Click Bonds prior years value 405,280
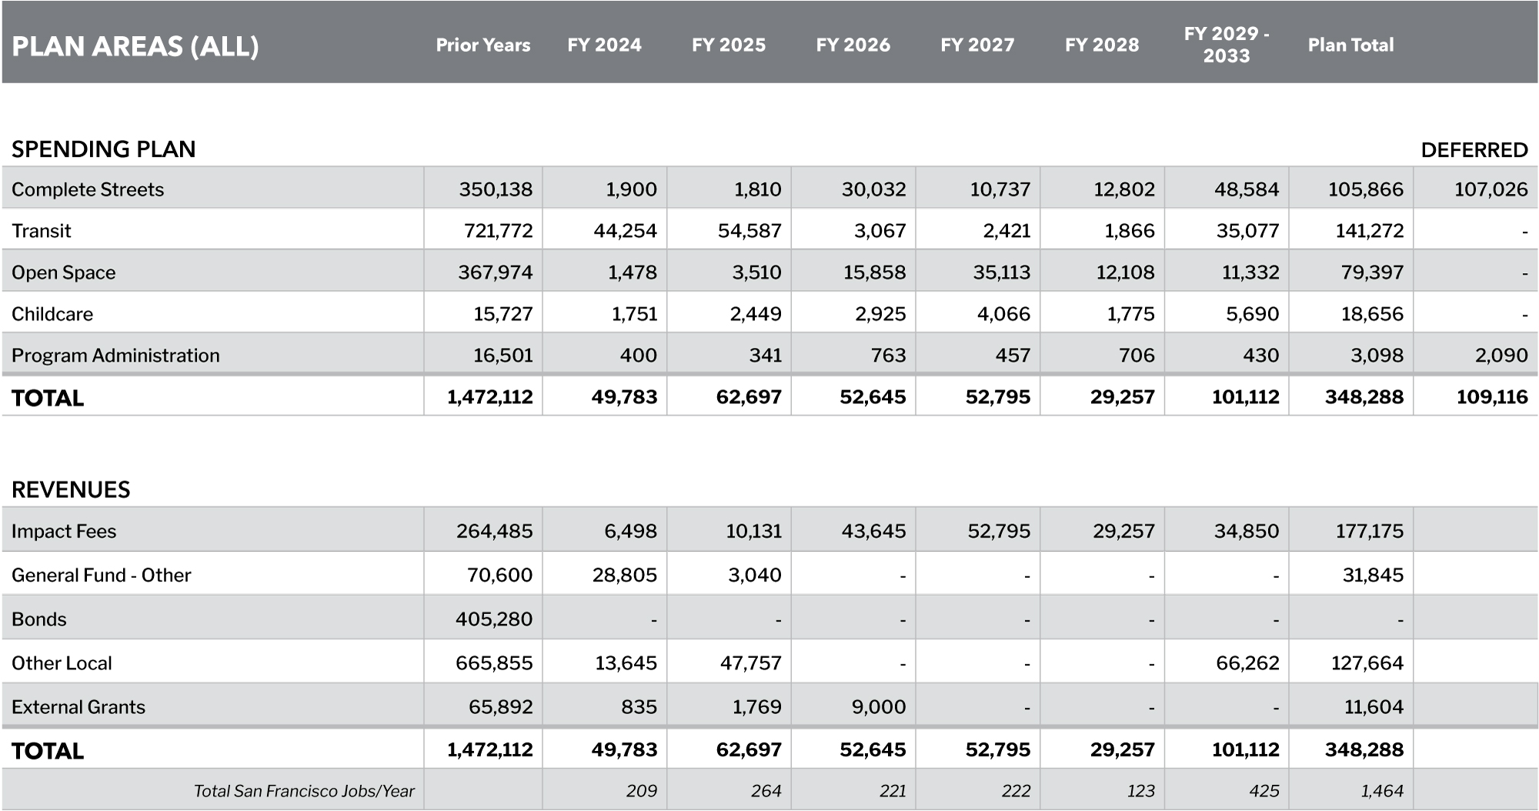This screenshot has height=811, width=1539. coord(493,619)
